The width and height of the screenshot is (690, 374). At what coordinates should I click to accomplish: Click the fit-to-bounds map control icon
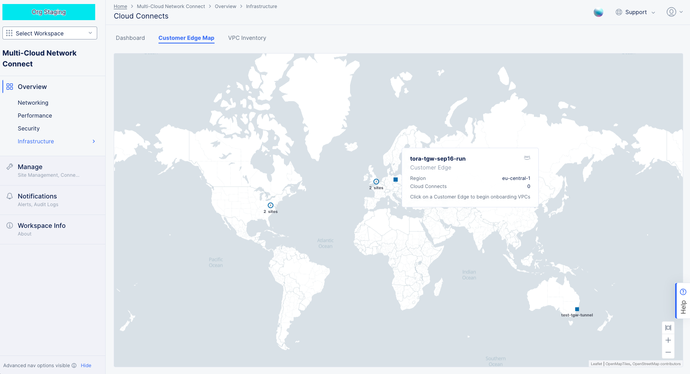coord(668,327)
